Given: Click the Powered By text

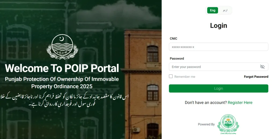Looking at the screenshot, I should (206, 124).
